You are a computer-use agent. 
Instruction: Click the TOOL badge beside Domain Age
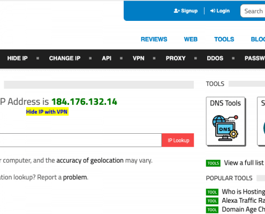pyautogui.click(x=212, y=210)
